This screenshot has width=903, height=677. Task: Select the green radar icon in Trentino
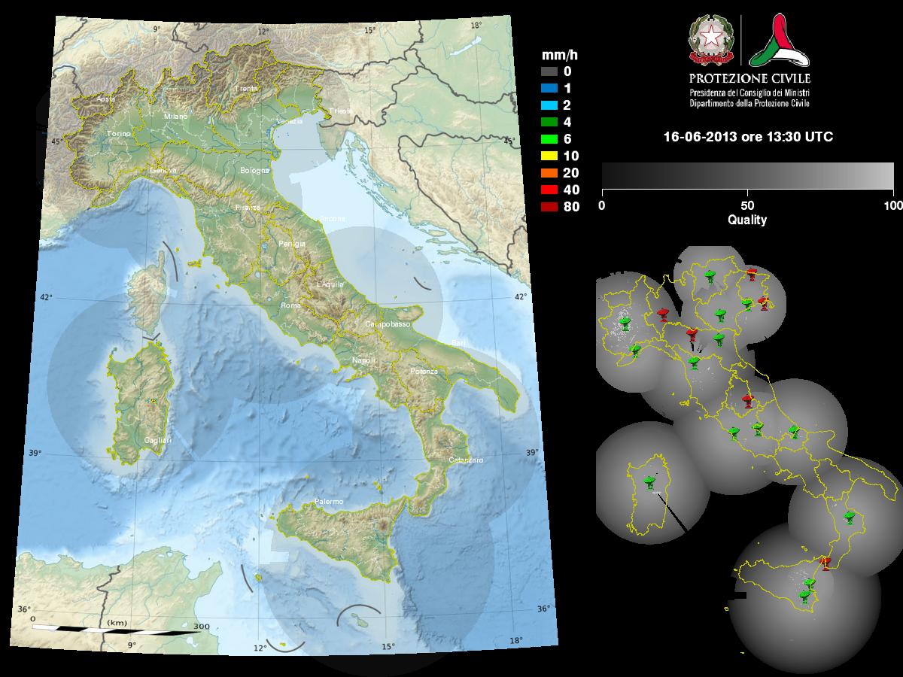[x=709, y=278]
